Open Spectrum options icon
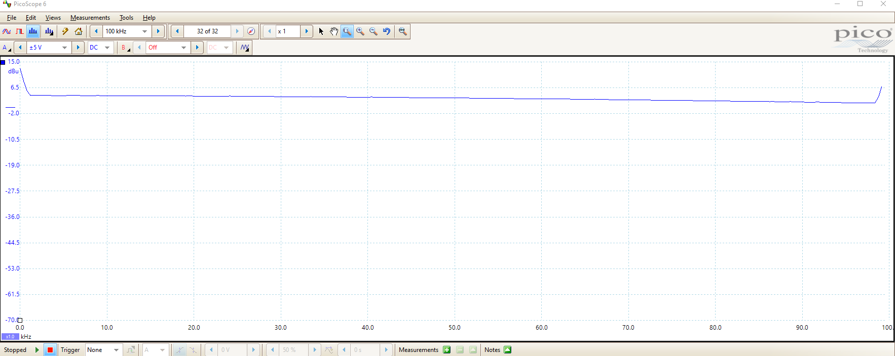The height and width of the screenshot is (356, 895). click(x=49, y=31)
